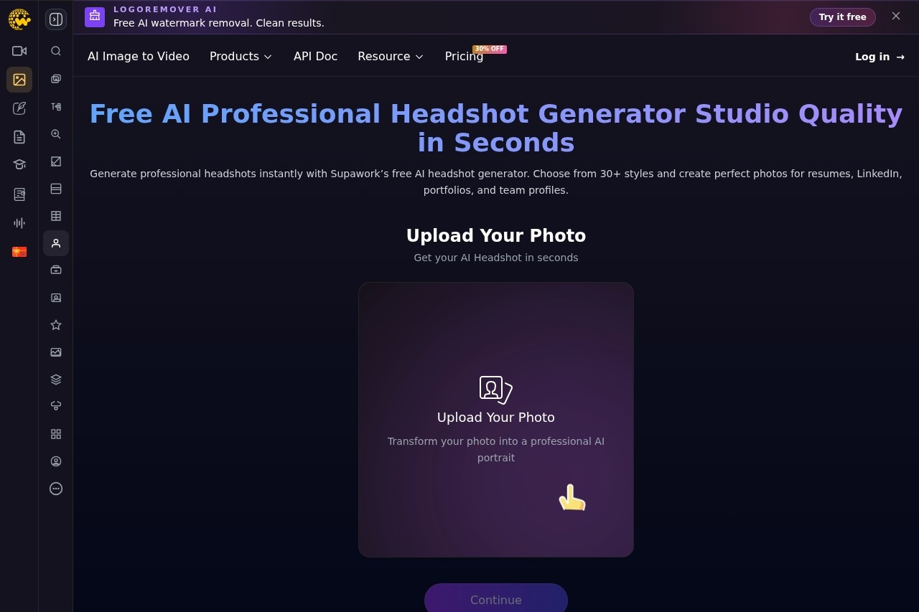Show more tools via the ellipsis icon
Image resolution: width=919 pixels, height=612 pixels.
(x=56, y=489)
